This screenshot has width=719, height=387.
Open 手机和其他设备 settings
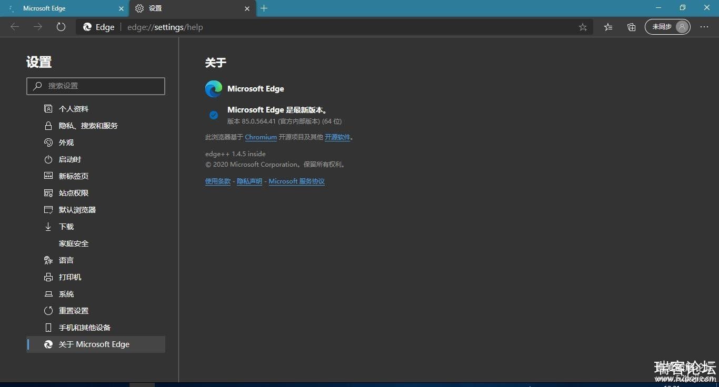[96, 328]
